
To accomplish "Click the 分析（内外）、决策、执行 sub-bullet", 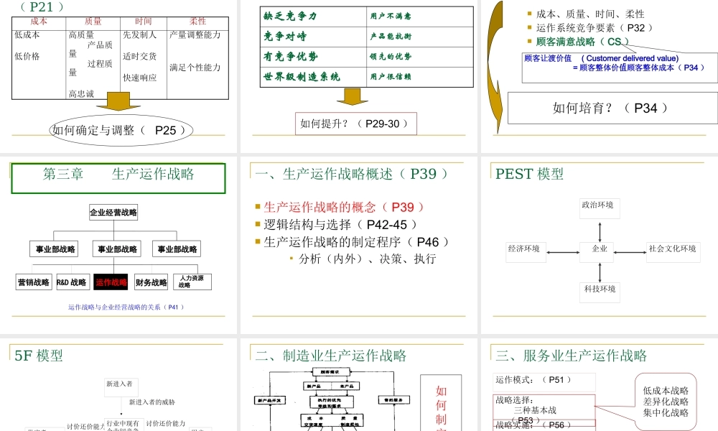I will click(x=367, y=259).
